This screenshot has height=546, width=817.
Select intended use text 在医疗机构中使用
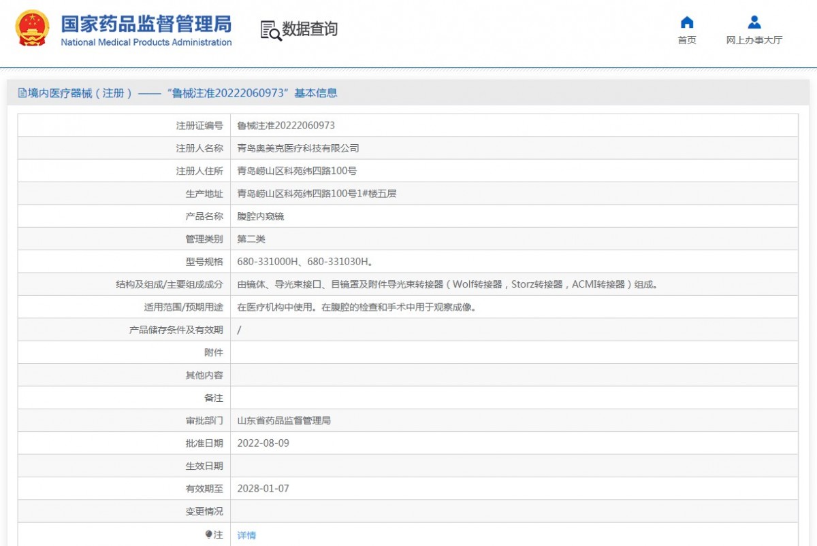356,307
